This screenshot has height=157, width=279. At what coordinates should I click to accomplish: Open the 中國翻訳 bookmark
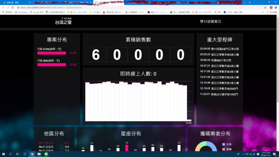tap(135, 12)
